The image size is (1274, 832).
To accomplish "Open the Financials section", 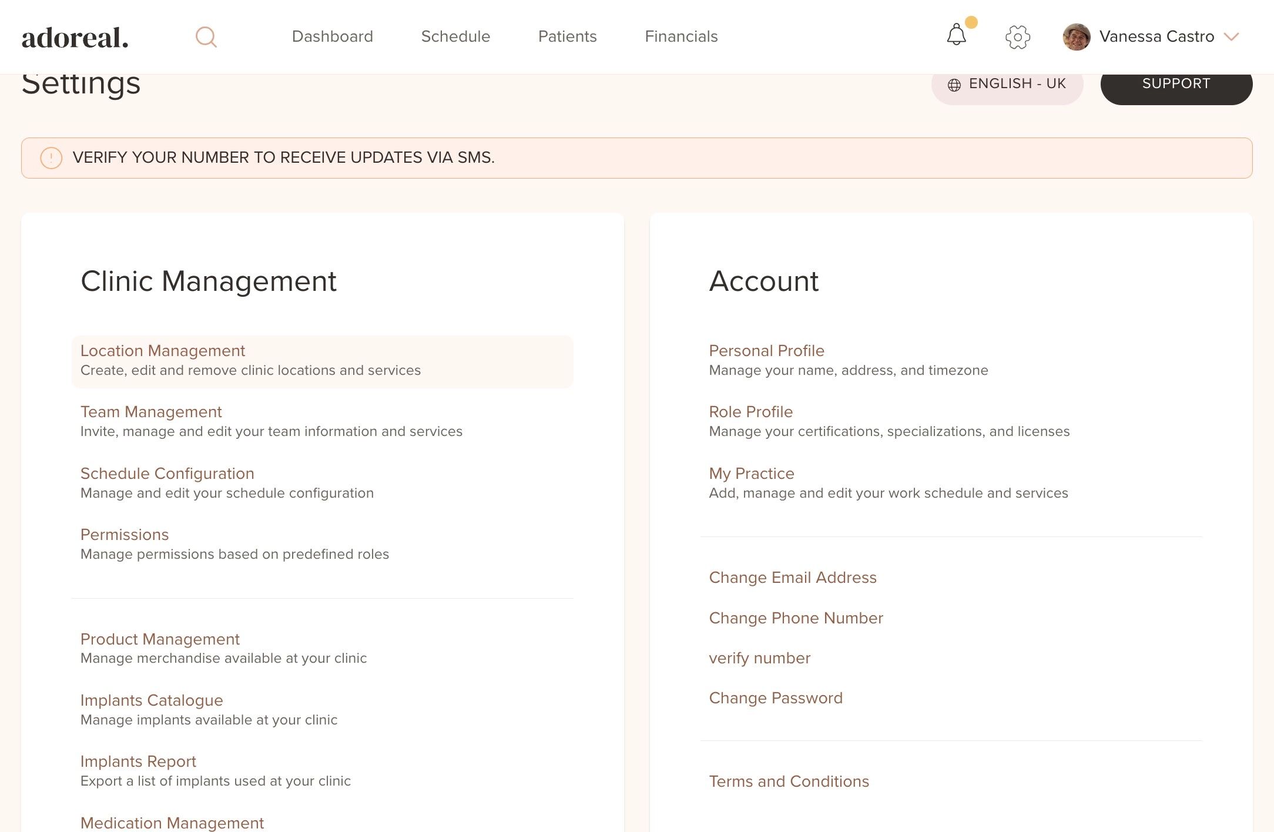I will [681, 36].
